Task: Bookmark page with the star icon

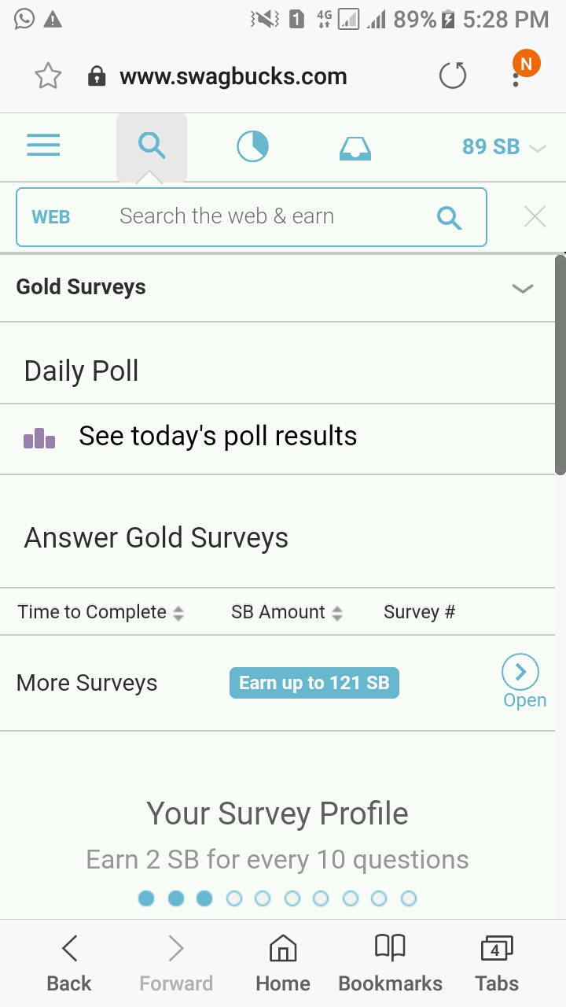Action: [48, 76]
